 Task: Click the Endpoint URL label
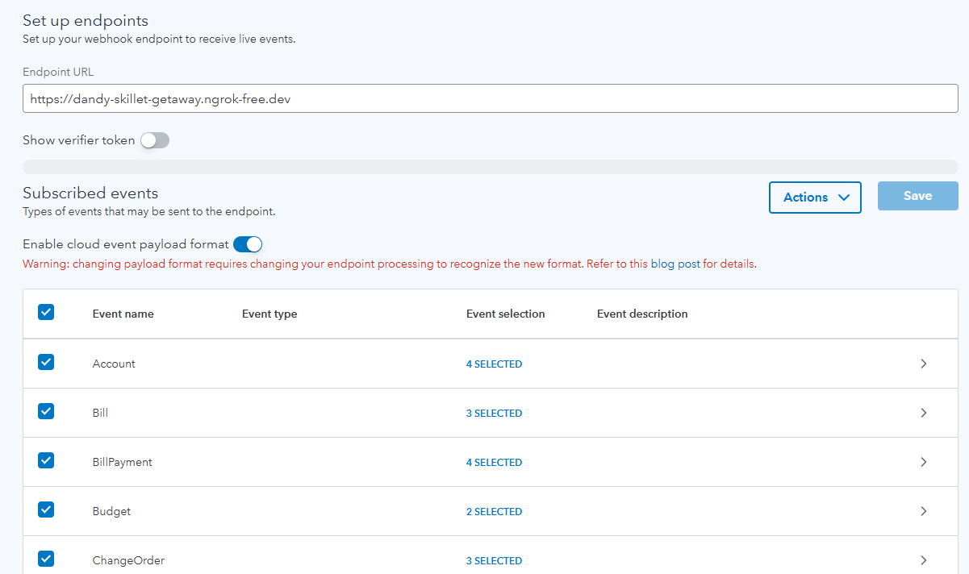click(x=58, y=72)
